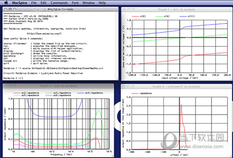This screenshot has height=158, width=233.
Task: Click the 'plot <plotargs>' command row
Action: (x=31, y=53)
